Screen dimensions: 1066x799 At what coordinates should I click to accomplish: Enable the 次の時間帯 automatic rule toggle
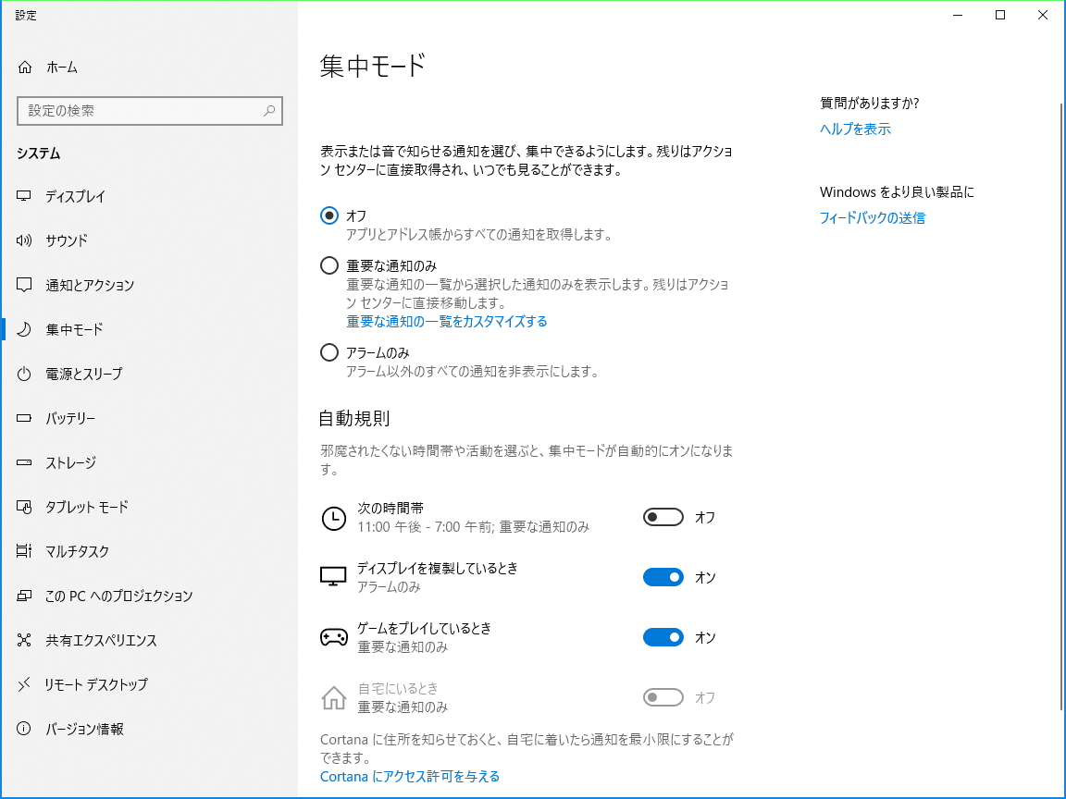pos(663,516)
